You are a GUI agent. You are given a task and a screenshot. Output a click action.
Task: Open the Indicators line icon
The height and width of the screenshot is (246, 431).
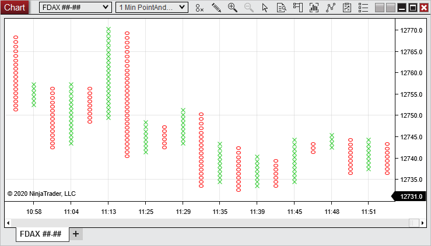tap(331, 8)
